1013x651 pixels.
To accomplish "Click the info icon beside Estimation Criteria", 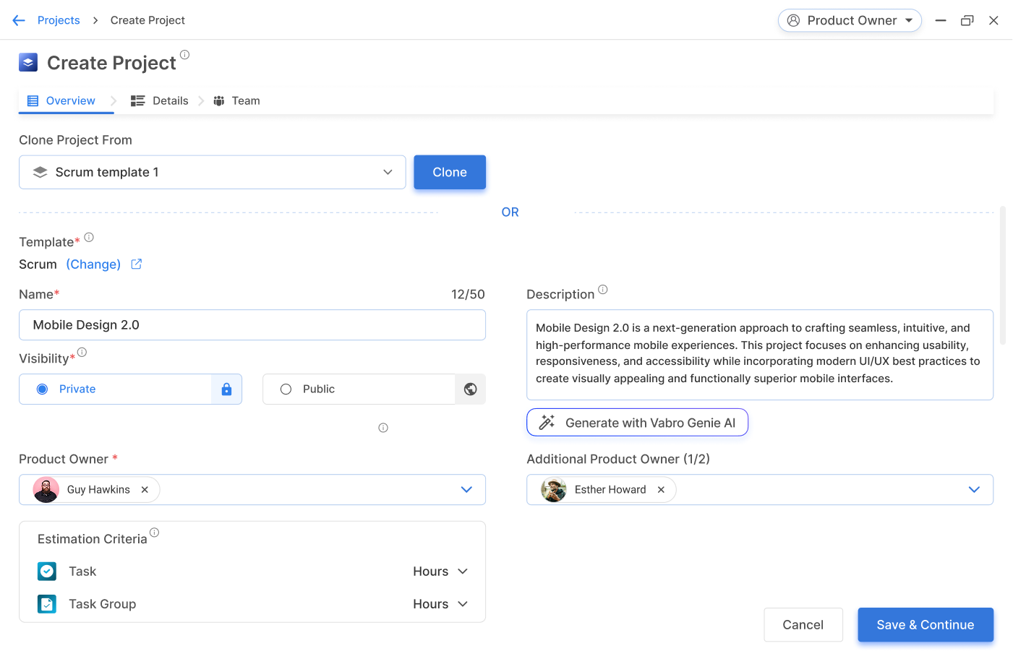I will [x=154, y=533].
